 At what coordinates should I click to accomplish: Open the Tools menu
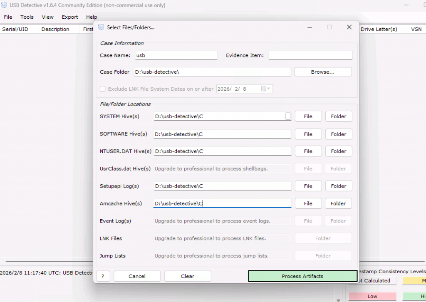tap(27, 17)
